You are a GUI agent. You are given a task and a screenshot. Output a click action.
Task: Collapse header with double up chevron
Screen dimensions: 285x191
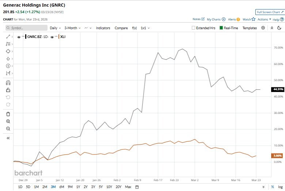272,28
